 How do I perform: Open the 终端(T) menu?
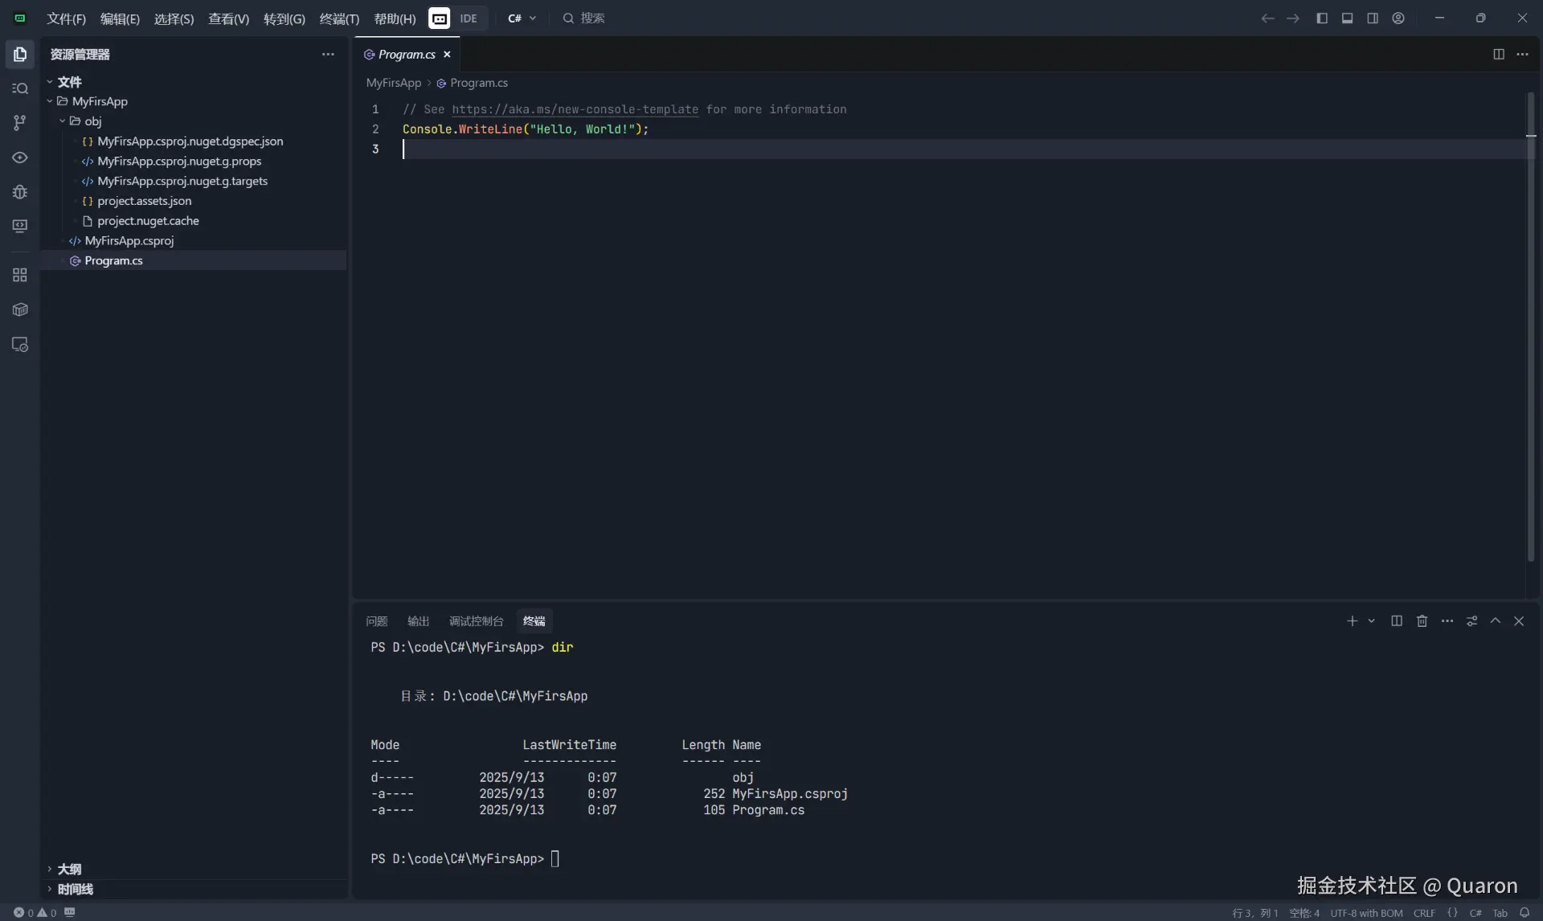point(339,18)
